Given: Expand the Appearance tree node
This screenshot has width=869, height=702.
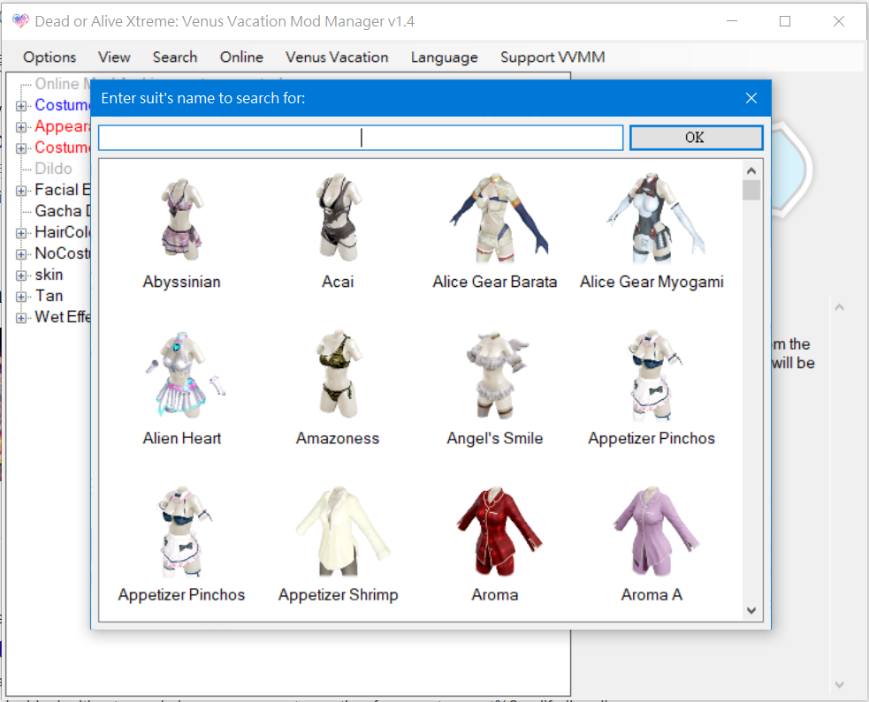Looking at the screenshot, I should 21,127.
